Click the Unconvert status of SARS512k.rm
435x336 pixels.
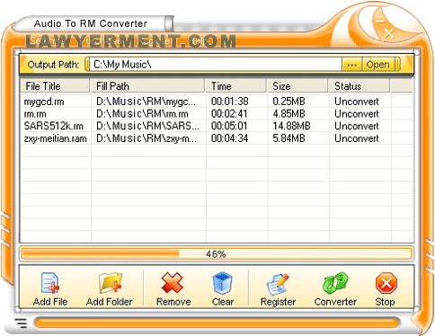tap(357, 126)
